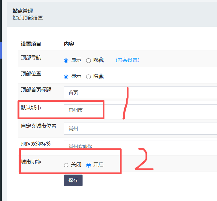217x201 pixels.
Task: Click the 默认城市 row label
Action: (x=31, y=107)
